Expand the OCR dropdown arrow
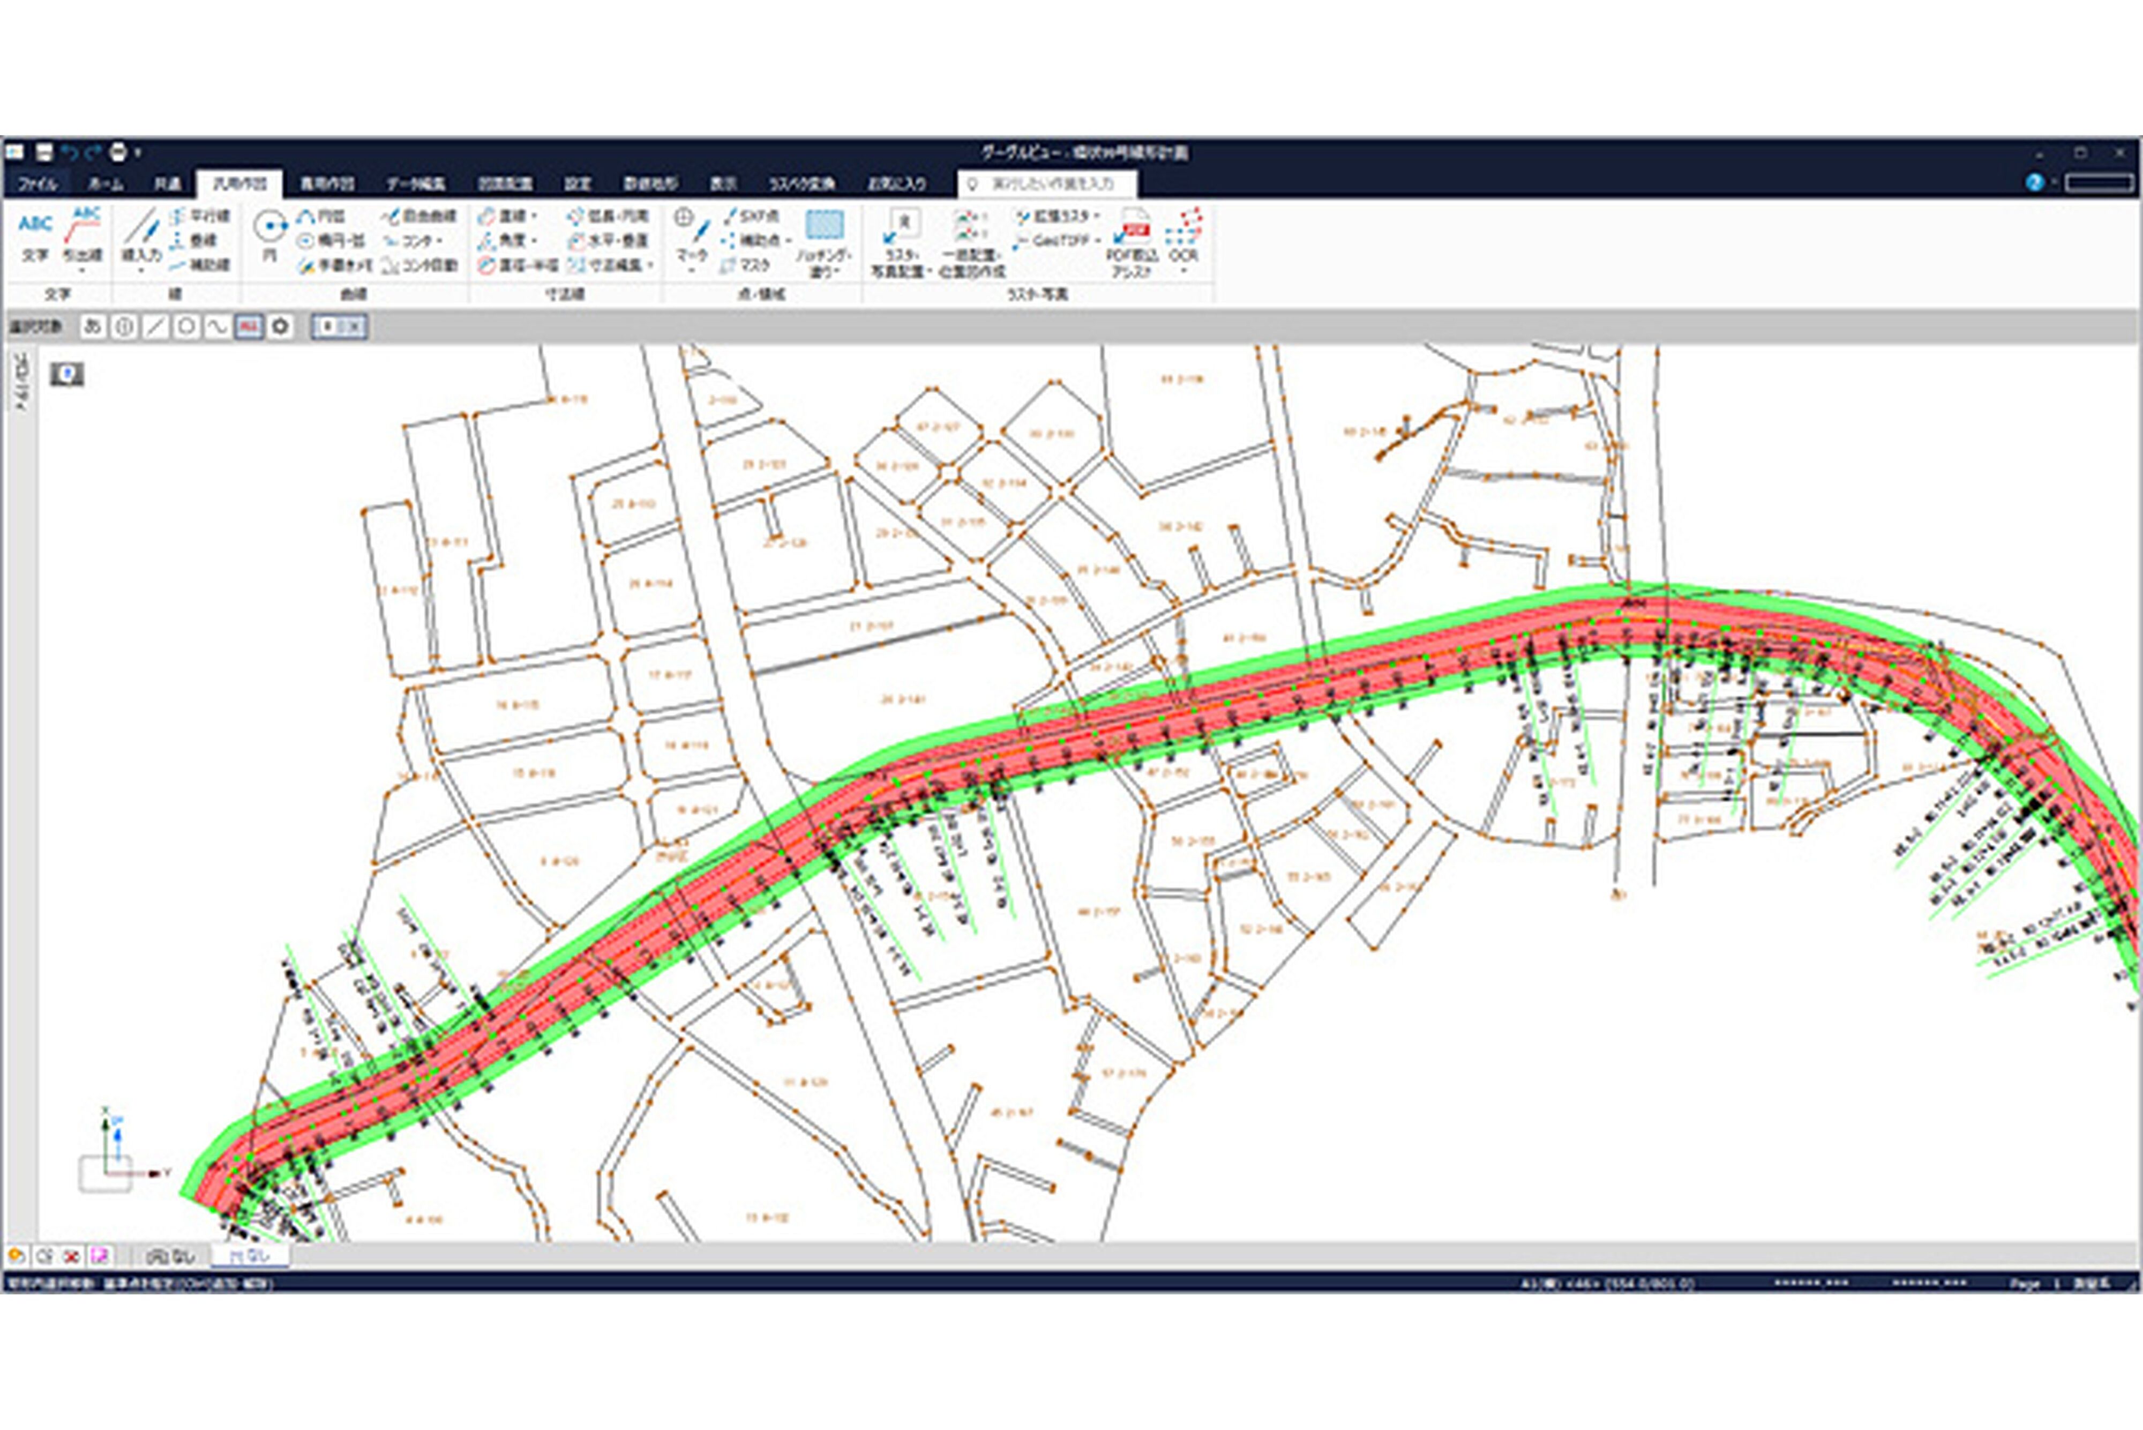The width and height of the screenshot is (2143, 1430). click(1183, 271)
